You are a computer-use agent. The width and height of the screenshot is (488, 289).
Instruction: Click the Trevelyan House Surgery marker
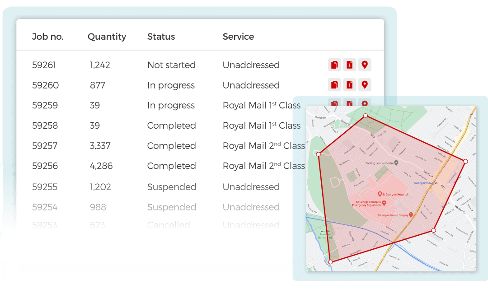click(410, 215)
